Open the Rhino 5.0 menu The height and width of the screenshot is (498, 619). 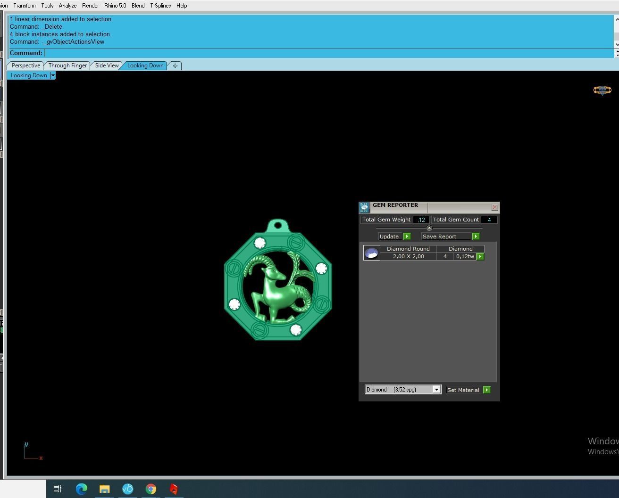(x=115, y=6)
